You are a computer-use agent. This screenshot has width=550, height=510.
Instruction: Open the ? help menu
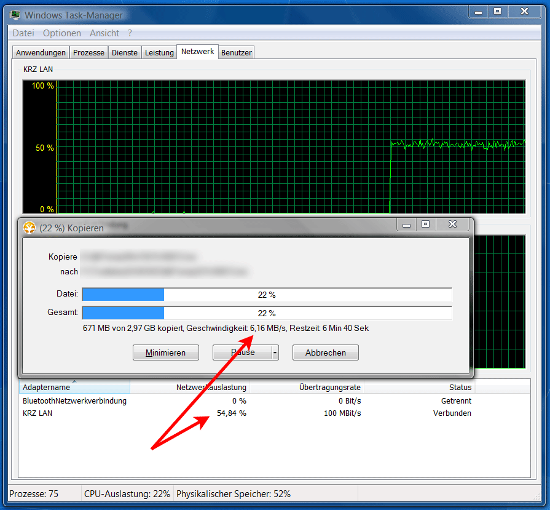click(130, 33)
